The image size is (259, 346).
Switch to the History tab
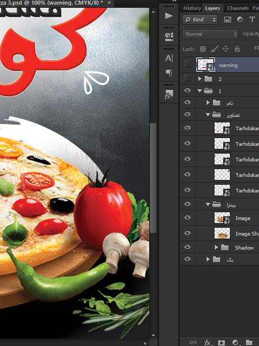click(x=192, y=8)
